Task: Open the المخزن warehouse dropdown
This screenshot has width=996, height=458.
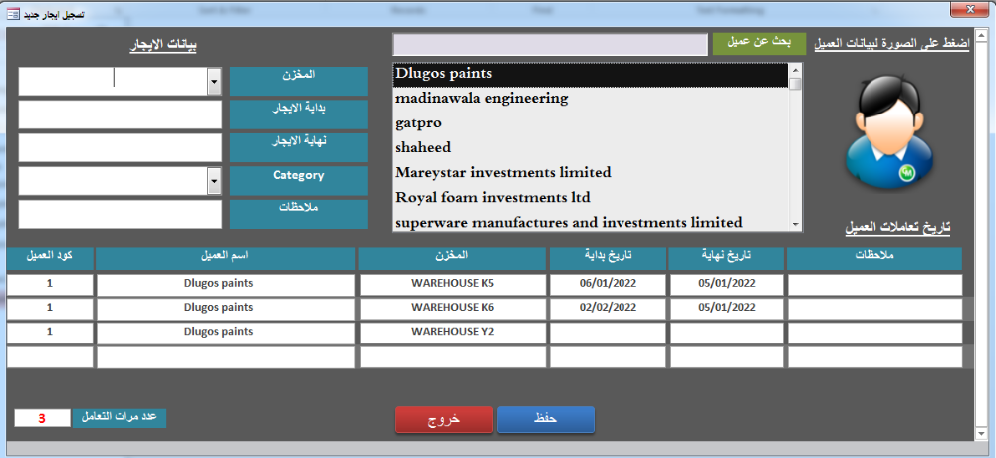Action: [214, 82]
